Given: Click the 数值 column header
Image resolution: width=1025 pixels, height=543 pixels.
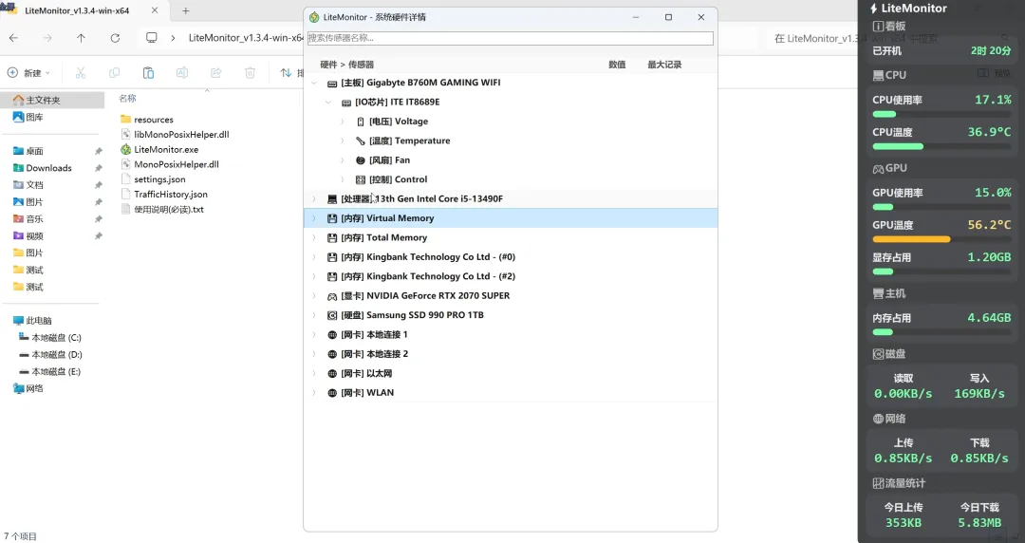Looking at the screenshot, I should (617, 65).
